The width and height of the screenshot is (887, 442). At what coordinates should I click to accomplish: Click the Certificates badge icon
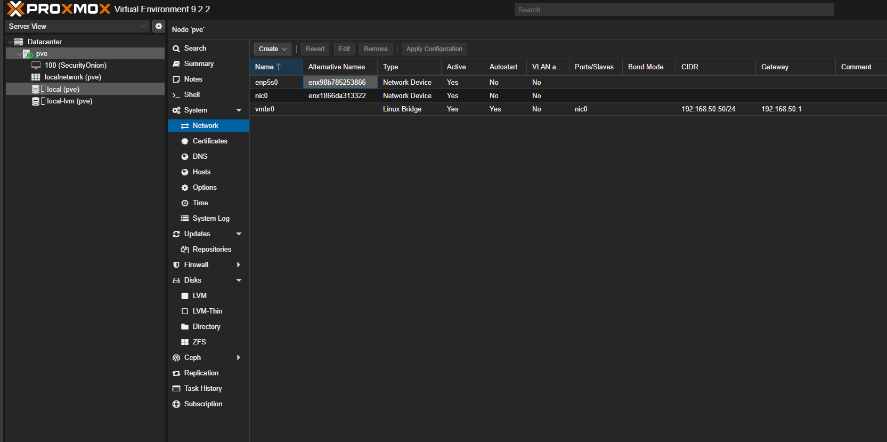tap(185, 141)
